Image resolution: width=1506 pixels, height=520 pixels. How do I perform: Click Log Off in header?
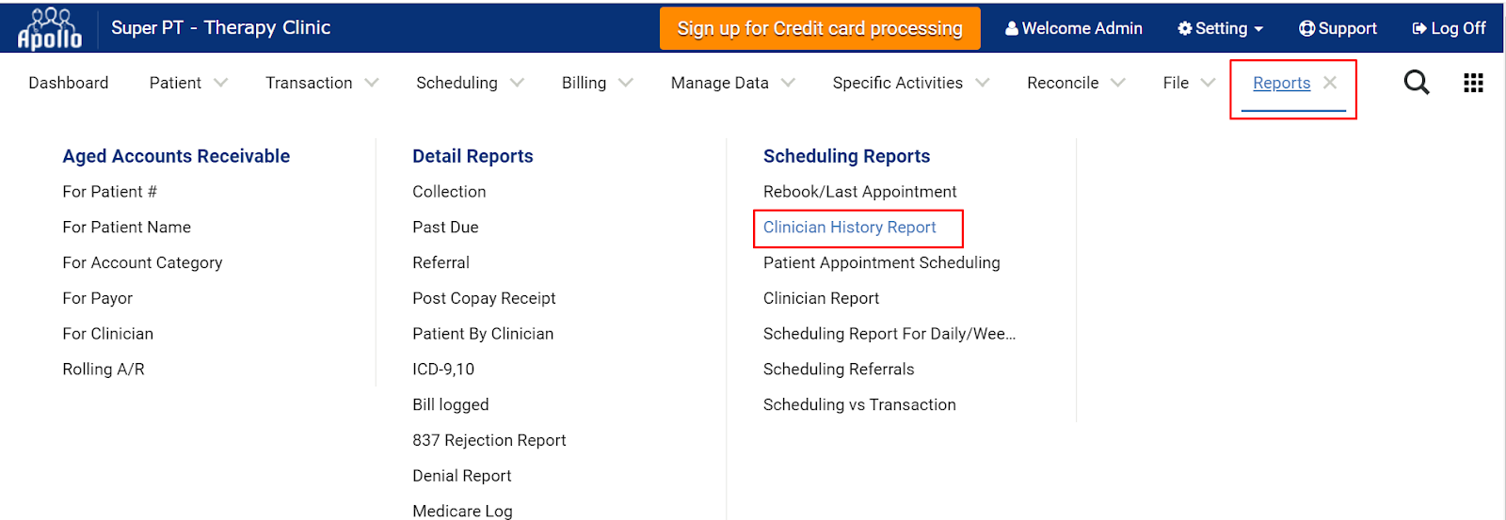1449,28
